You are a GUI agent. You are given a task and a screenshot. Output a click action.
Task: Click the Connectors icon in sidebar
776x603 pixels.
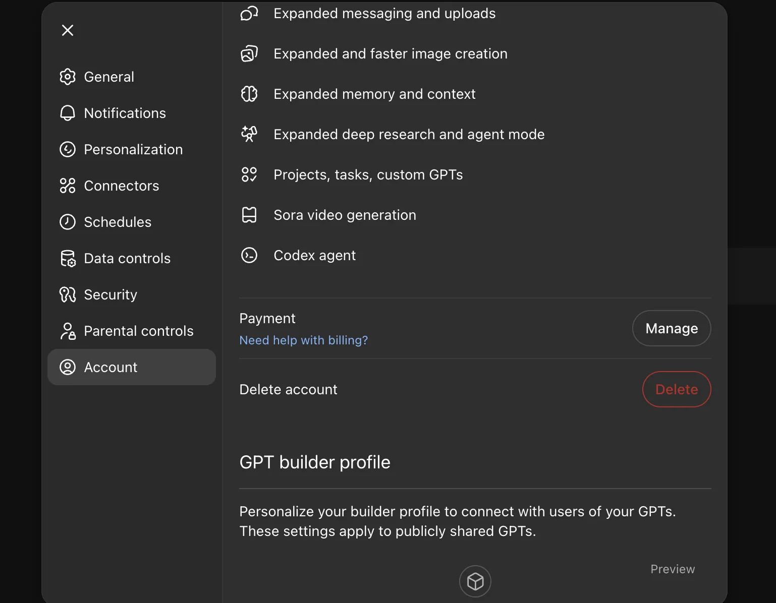(68, 186)
